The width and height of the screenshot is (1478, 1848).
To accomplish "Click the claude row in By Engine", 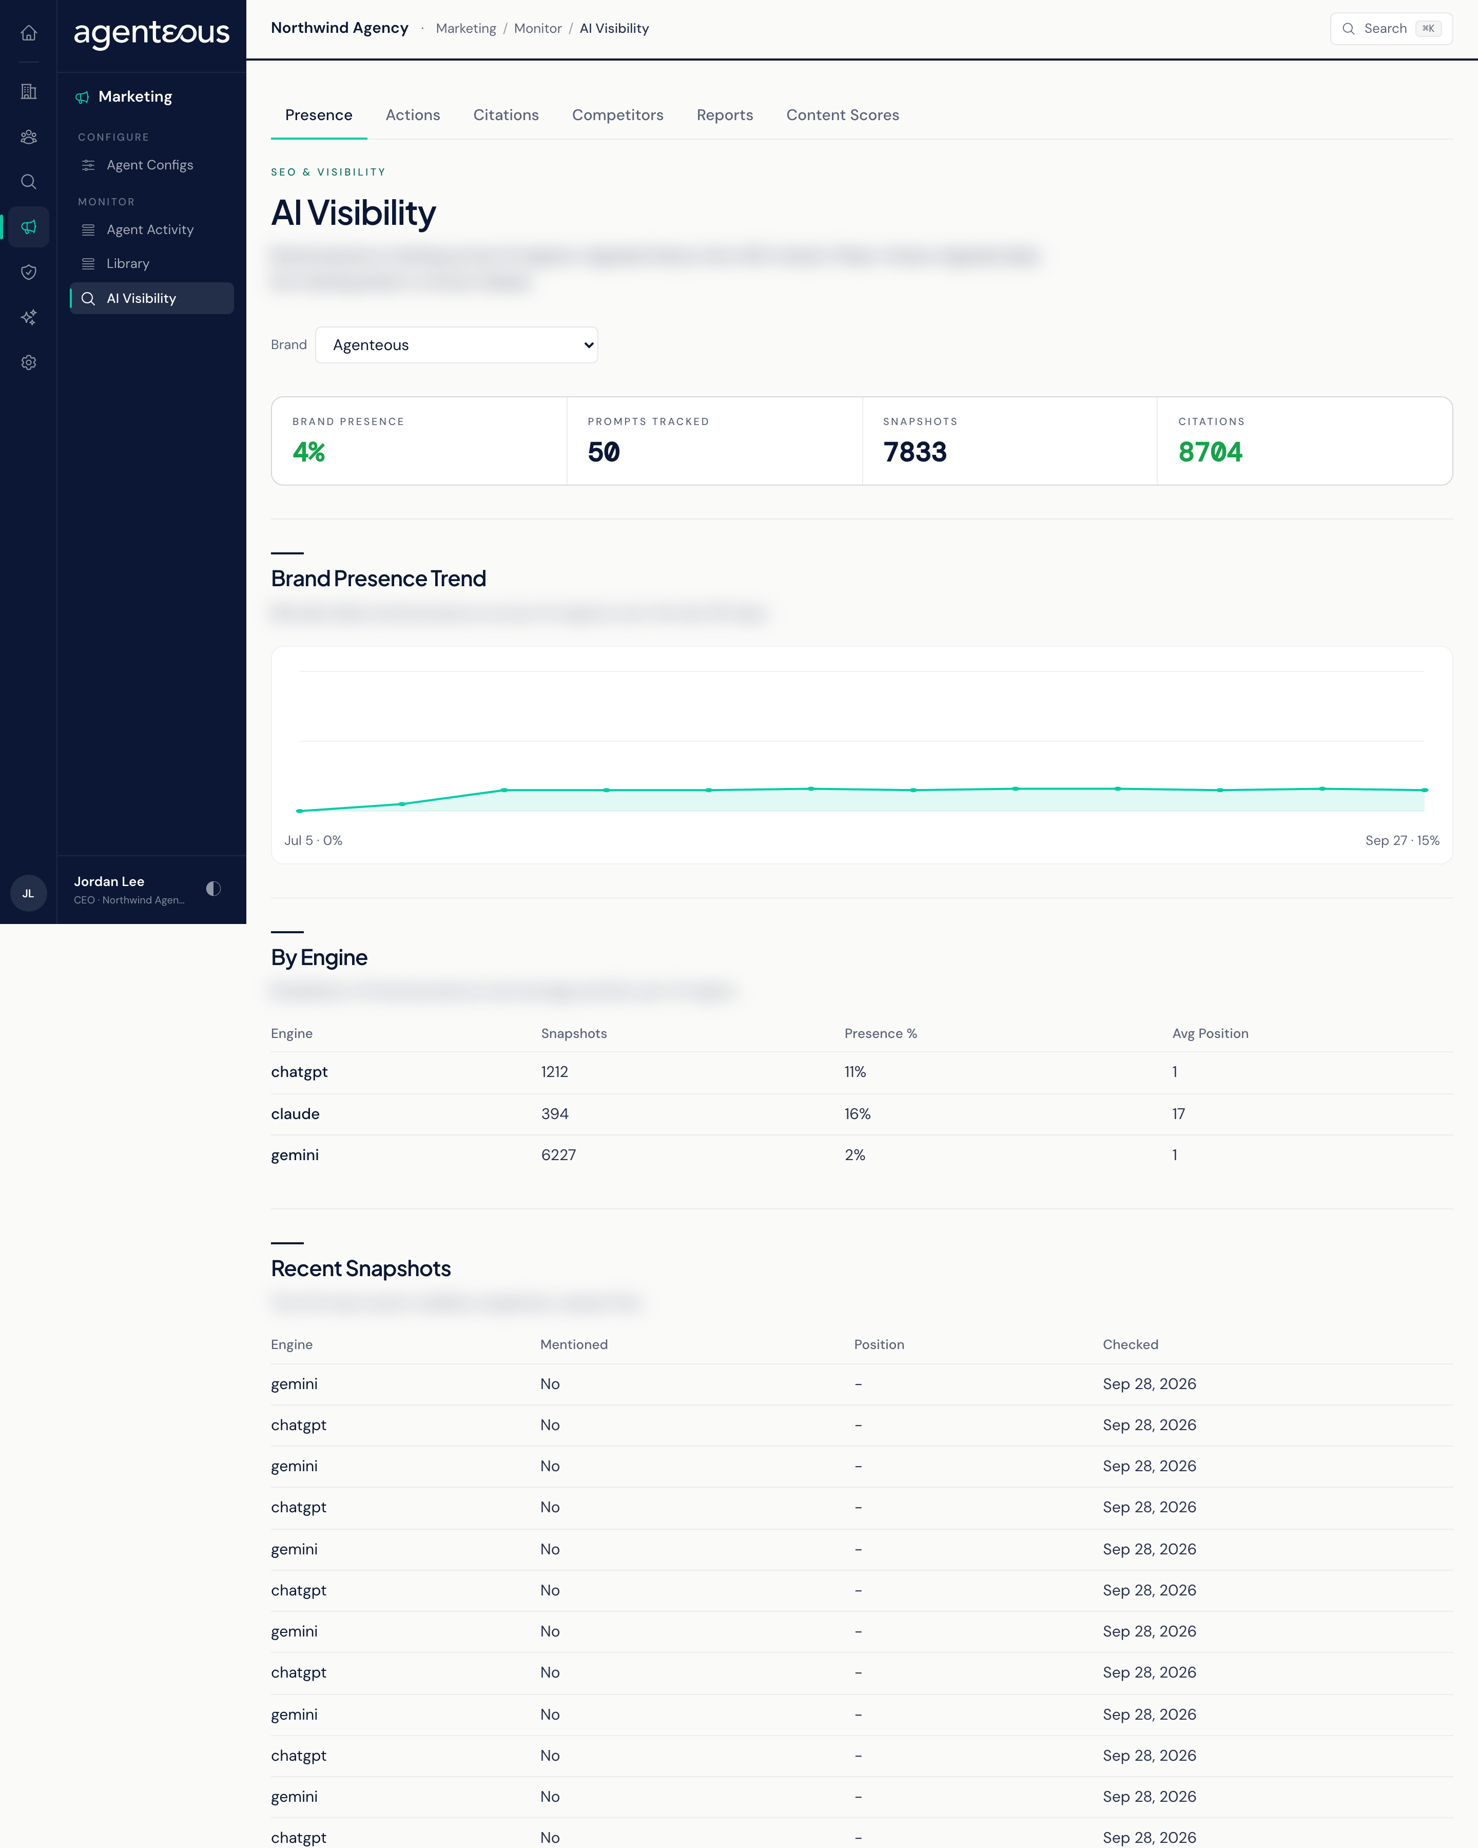I will tap(861, 1114).
